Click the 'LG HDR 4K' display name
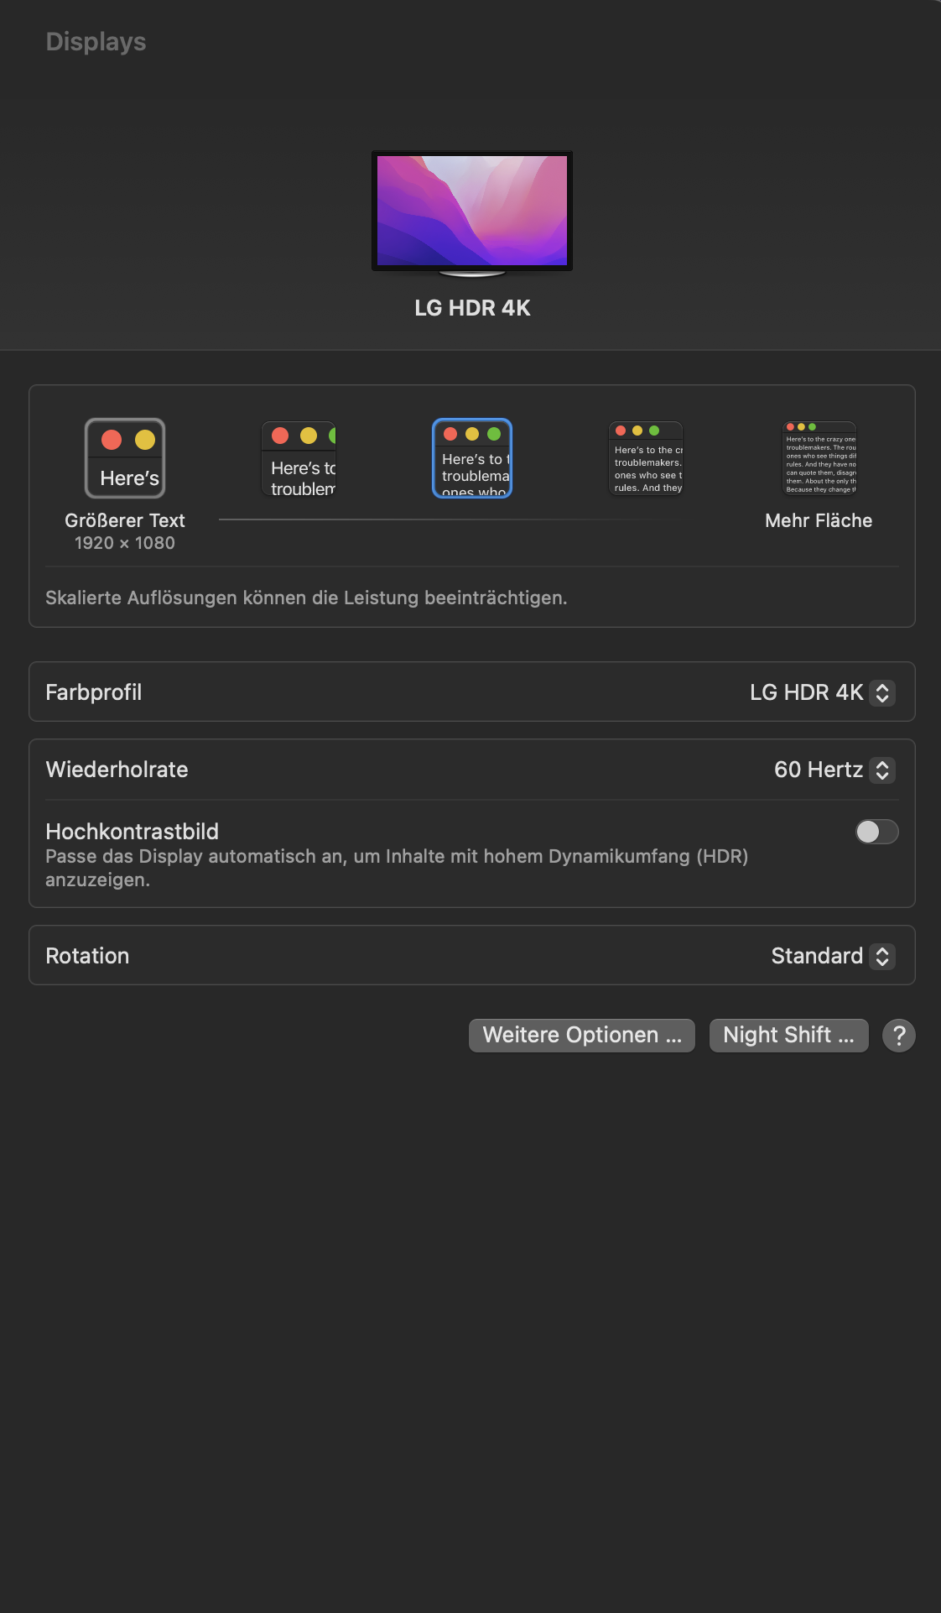Viewport: 941px width, 1613px height. coord(472,308)
